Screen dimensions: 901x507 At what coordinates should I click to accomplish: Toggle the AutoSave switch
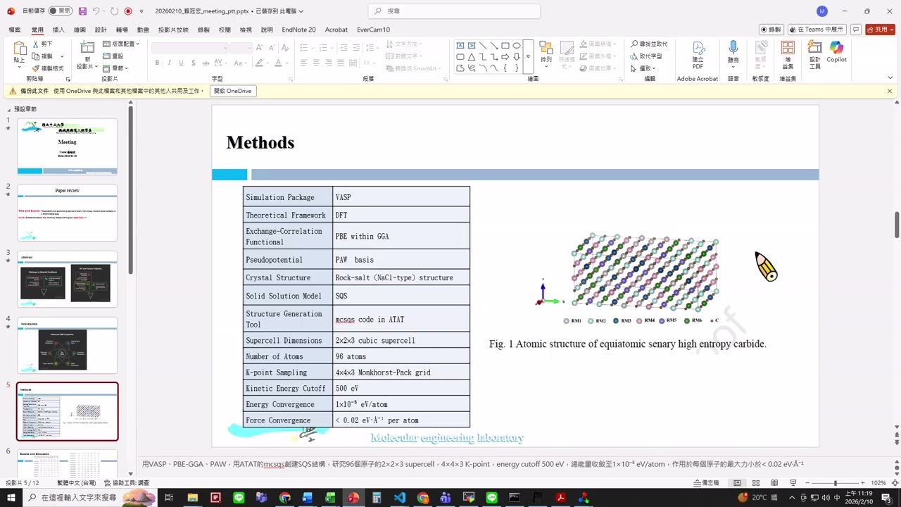pyautogui.click(x=59, y=11)
